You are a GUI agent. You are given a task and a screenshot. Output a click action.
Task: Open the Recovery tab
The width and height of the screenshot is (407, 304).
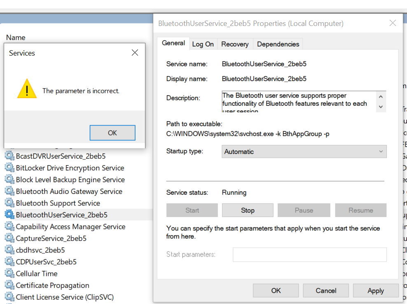point(235,44)
